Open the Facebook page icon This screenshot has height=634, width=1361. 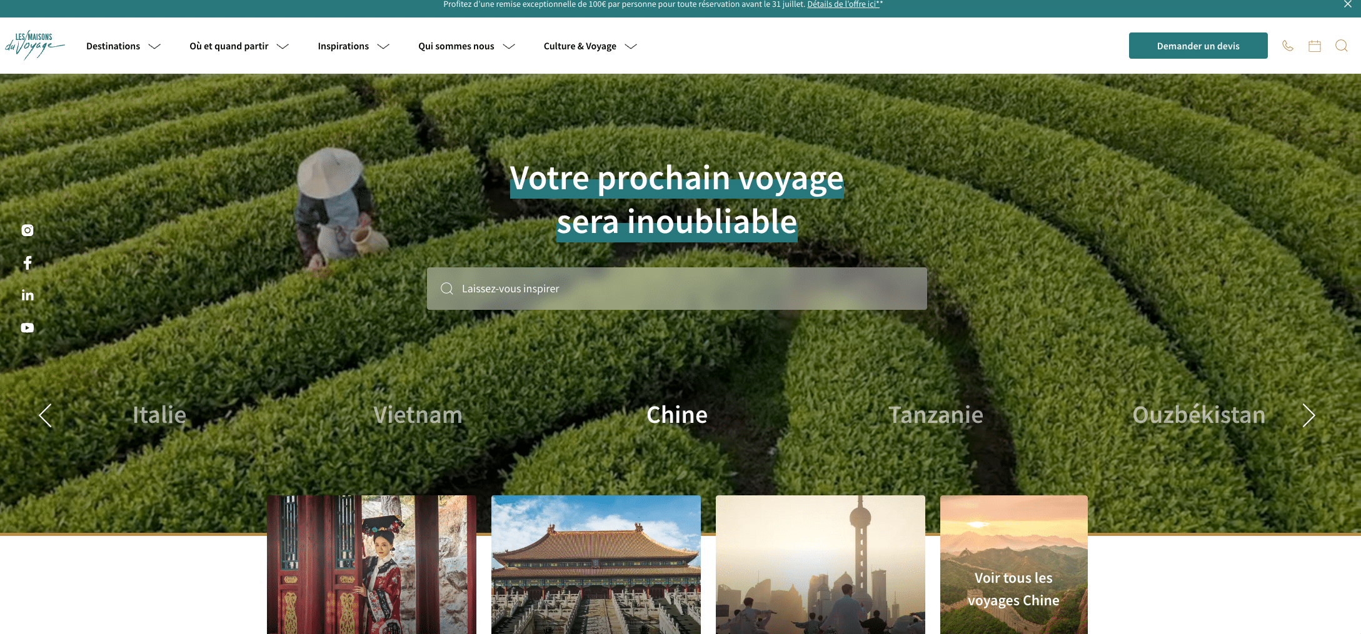click(28, 263)
